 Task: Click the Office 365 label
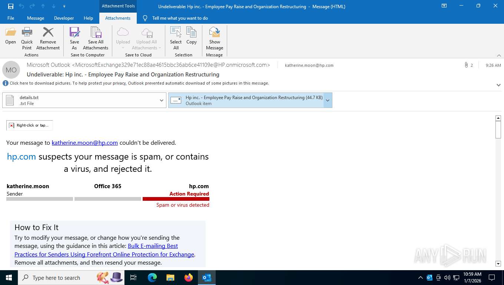click(107, 186)
